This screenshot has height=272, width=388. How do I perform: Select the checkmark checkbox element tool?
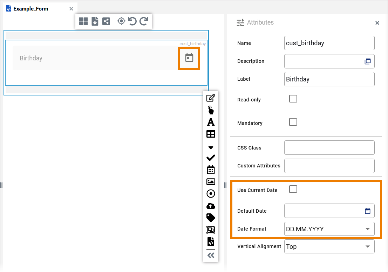pos(211,158)
